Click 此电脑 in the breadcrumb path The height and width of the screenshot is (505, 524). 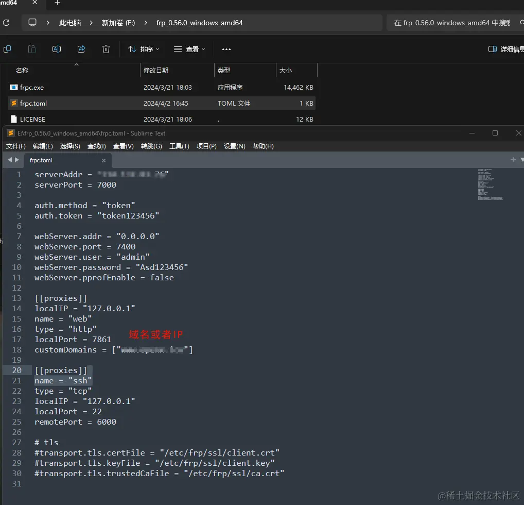70,23
